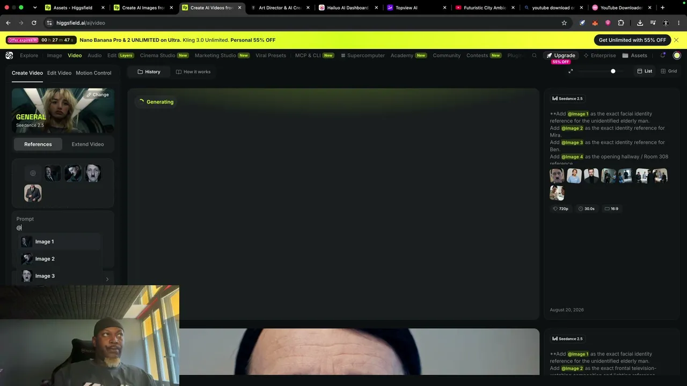
Task: Open the Assets folder link
Action: (x=634, y=55)
